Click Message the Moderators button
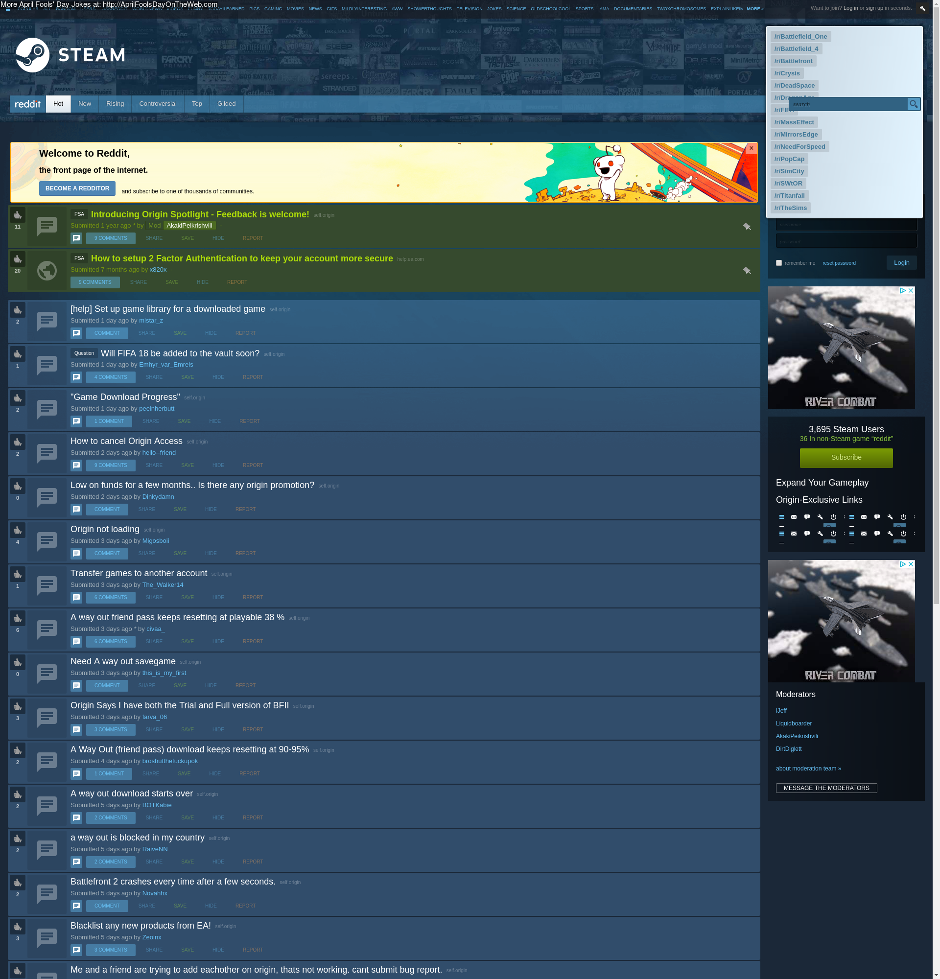This screenshot has width=940, height=979. tap(826, 788)
